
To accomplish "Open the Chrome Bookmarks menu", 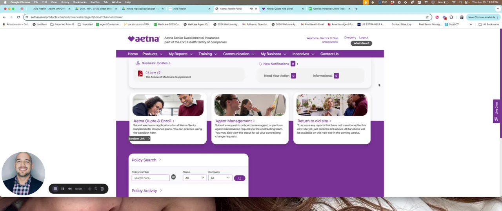I will (80, 2).
